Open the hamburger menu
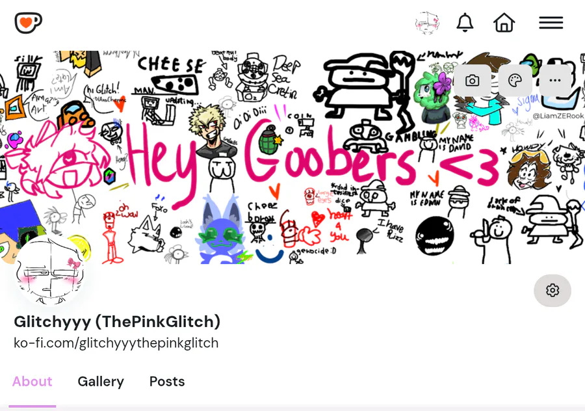 [551, 23]
